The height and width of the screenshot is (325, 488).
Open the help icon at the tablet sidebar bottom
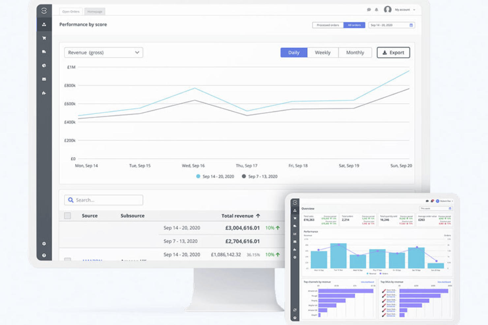tap(295, 318)
